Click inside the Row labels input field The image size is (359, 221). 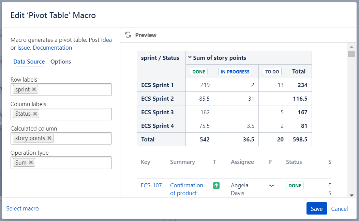[x=75, y=89]
